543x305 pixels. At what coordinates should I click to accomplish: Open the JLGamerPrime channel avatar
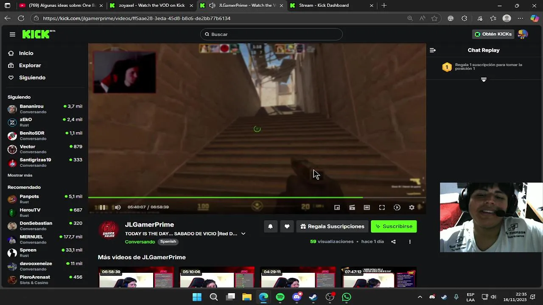coord(109,230)
